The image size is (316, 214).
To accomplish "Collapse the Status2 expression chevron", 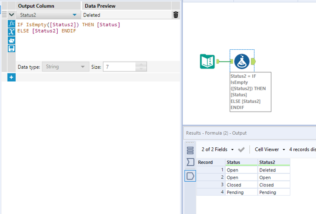I will tap(11, 15).
